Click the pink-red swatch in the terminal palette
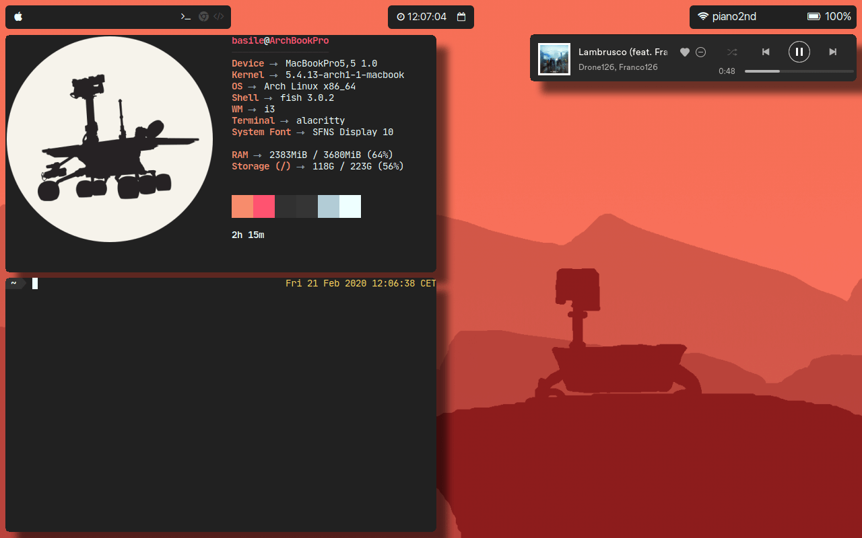The width and height of the screenshot is (862, 538). [264, 206]
